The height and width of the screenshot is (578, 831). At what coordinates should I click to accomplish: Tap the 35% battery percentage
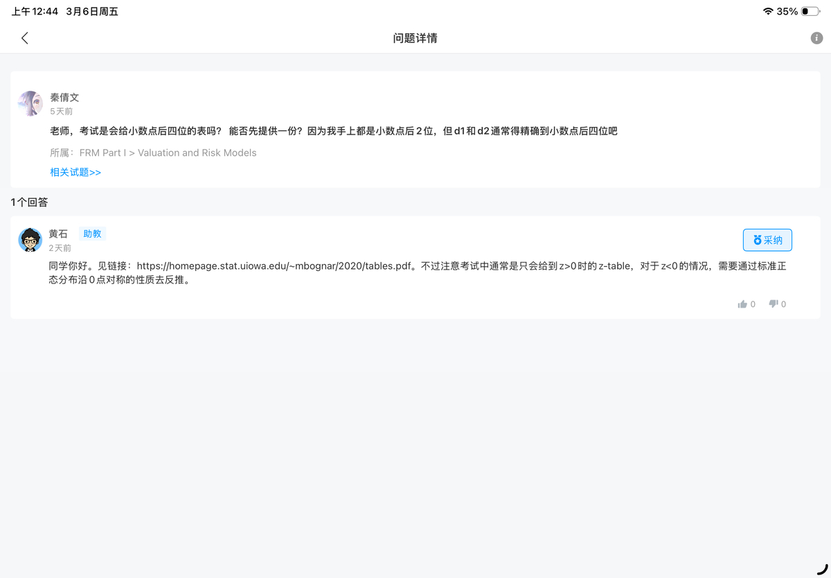pyautogui.click(x=787, y=11)
